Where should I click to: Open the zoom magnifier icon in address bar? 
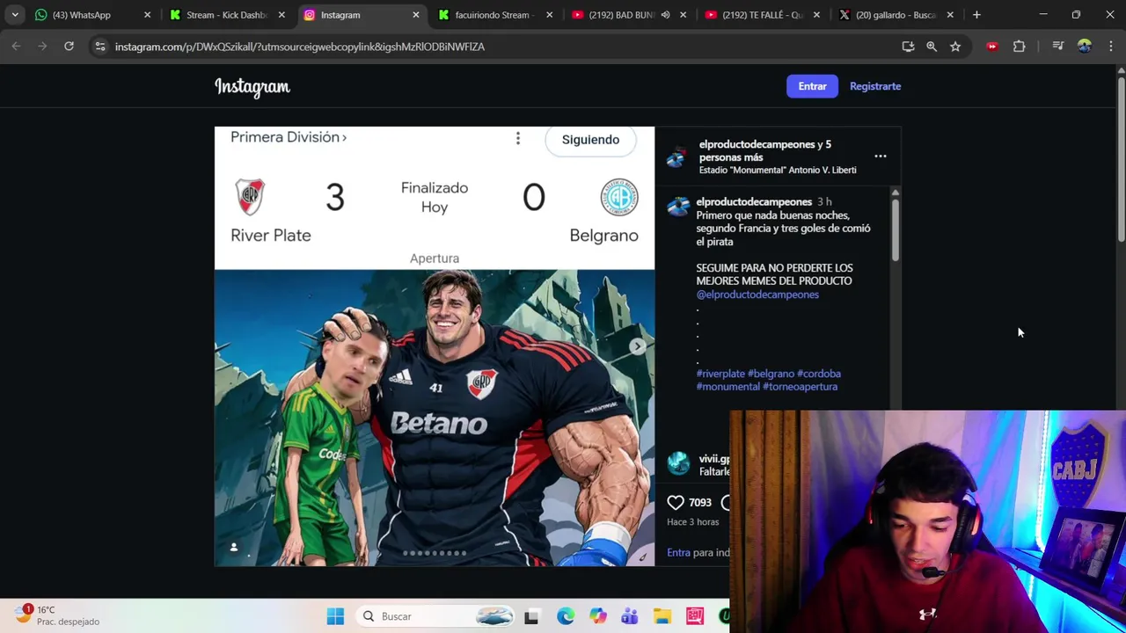[932, 47]
